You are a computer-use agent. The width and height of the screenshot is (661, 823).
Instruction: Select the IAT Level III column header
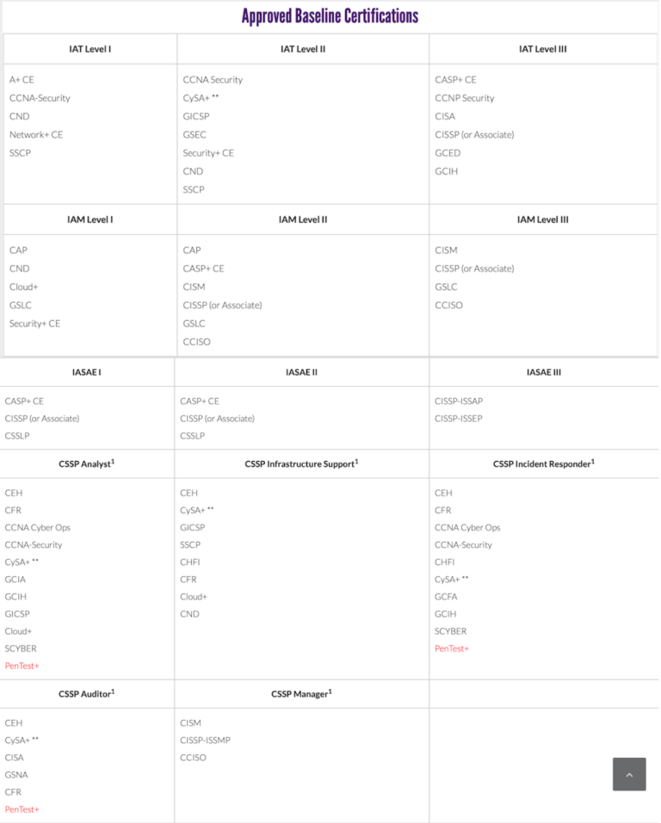543,49
